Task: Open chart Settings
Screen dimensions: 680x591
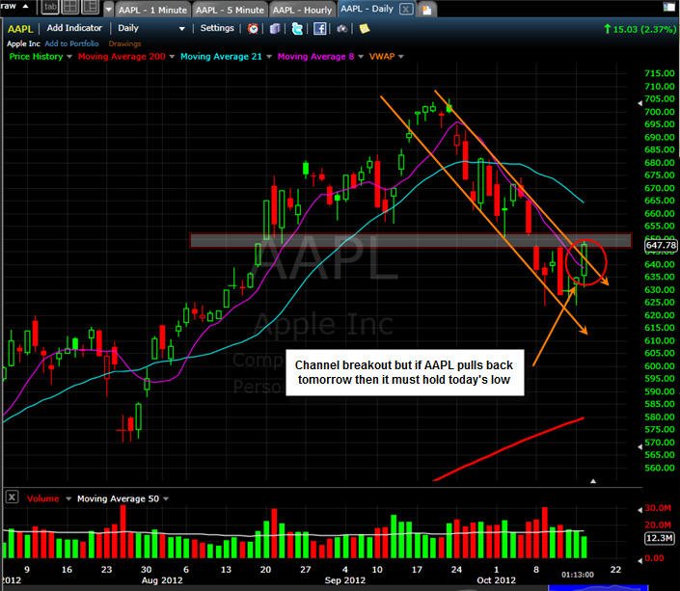Action: [x=217, y=28]
